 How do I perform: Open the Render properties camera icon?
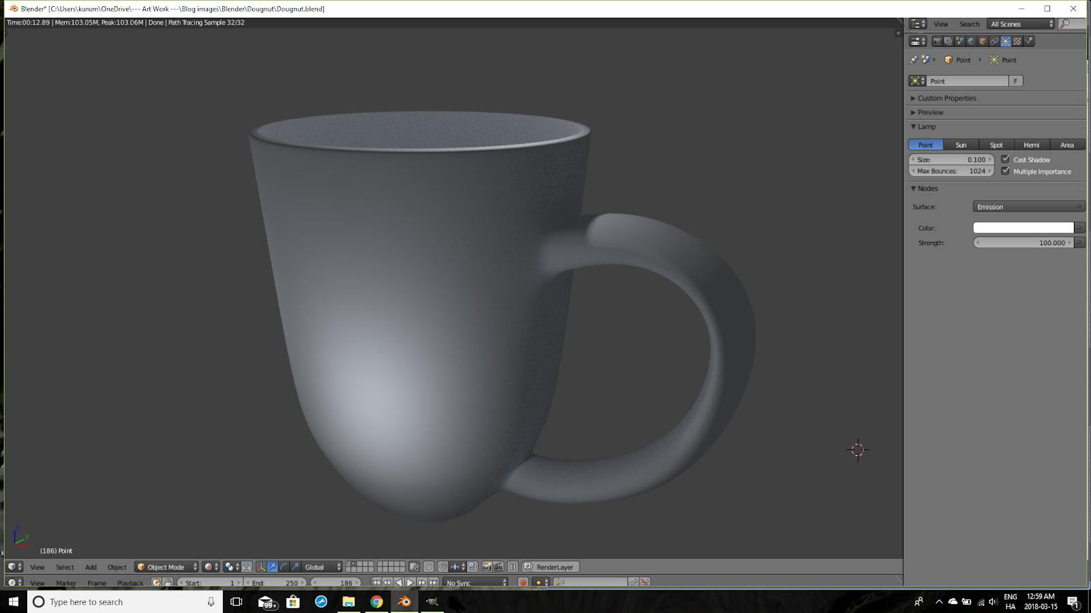(x=938, y=41)
